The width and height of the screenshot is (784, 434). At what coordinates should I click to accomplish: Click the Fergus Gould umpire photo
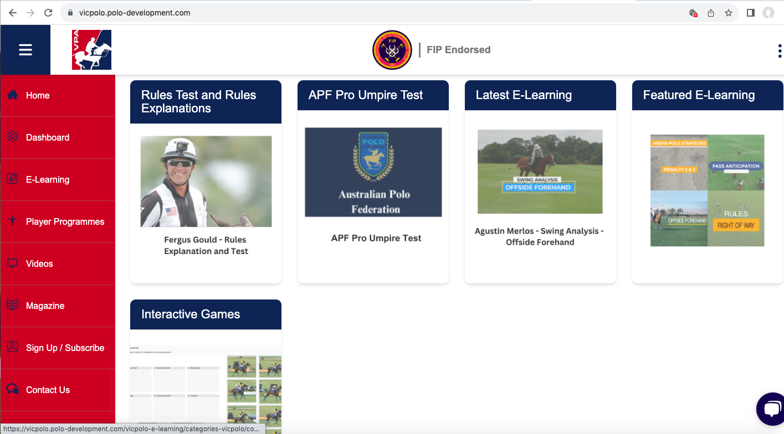[206, 182]
